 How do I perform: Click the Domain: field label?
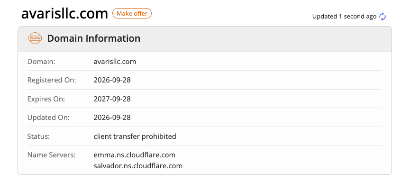click(41, 62)
